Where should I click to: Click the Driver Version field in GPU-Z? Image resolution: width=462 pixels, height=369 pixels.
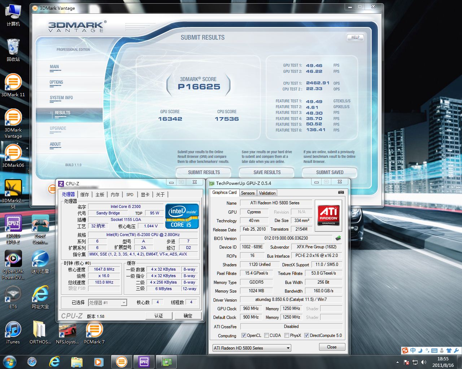pos(291,299)
